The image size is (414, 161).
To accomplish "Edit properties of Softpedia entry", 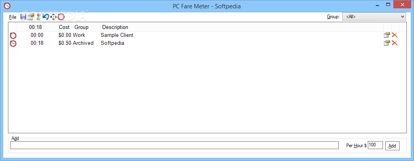I will click(387, 43).
